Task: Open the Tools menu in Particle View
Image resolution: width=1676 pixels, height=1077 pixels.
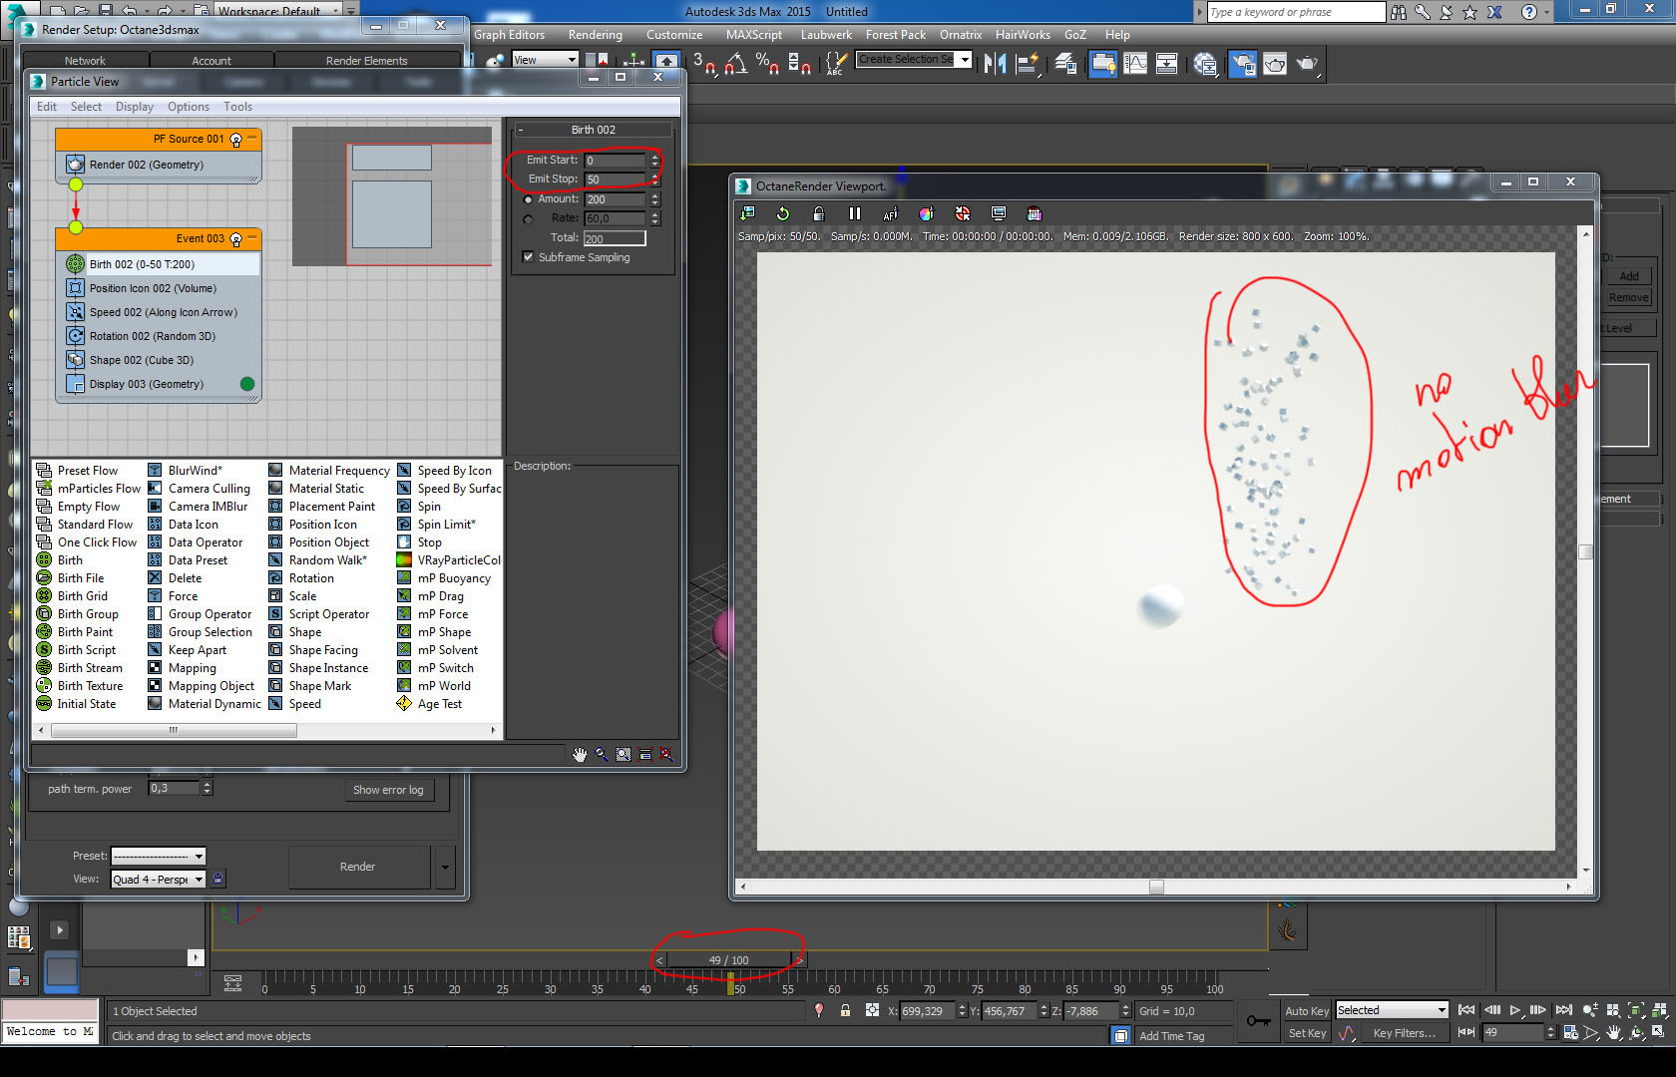Action: tap(237, 107)
